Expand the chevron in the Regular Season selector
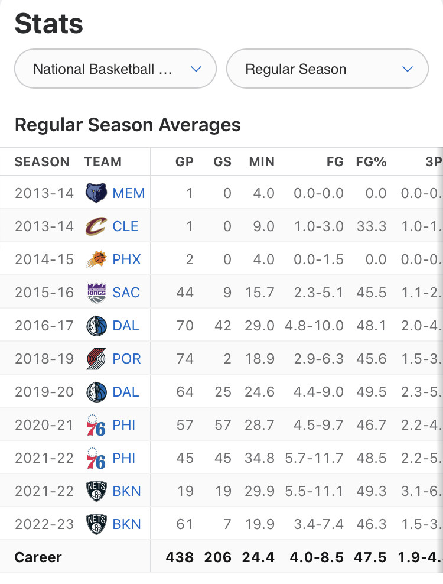 pyautogui.click(x=408, y=69)
